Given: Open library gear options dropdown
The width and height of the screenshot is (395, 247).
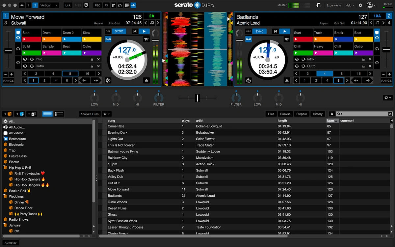Looking at the screenshot, I should pyautogui.click(x=107, y=114).
